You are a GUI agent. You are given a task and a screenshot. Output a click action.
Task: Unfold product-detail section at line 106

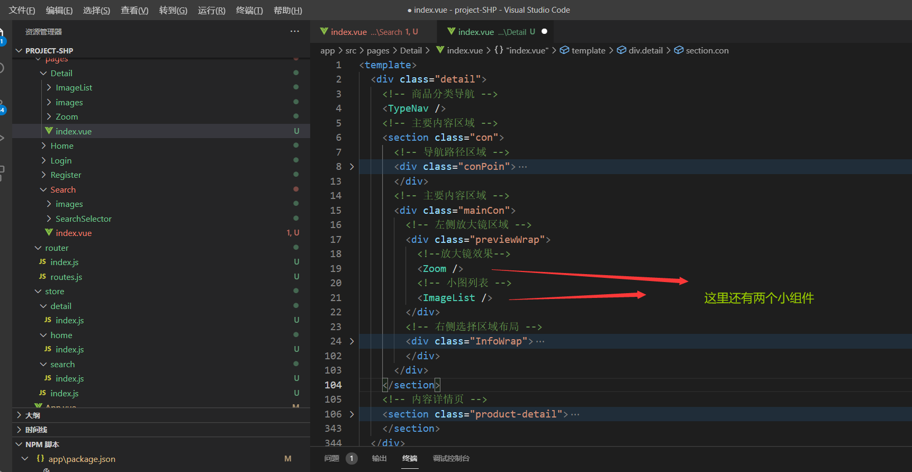click(351, 414)
